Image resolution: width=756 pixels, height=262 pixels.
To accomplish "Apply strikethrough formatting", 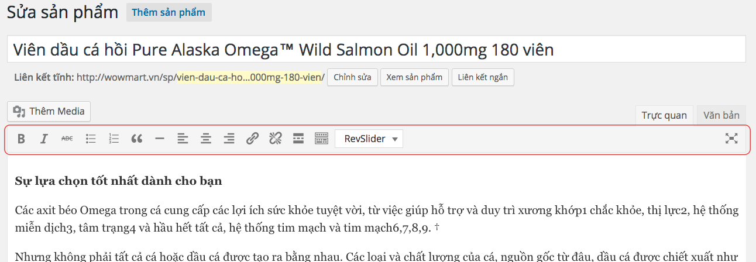I will pyautogui.click(x=67, y=139).
